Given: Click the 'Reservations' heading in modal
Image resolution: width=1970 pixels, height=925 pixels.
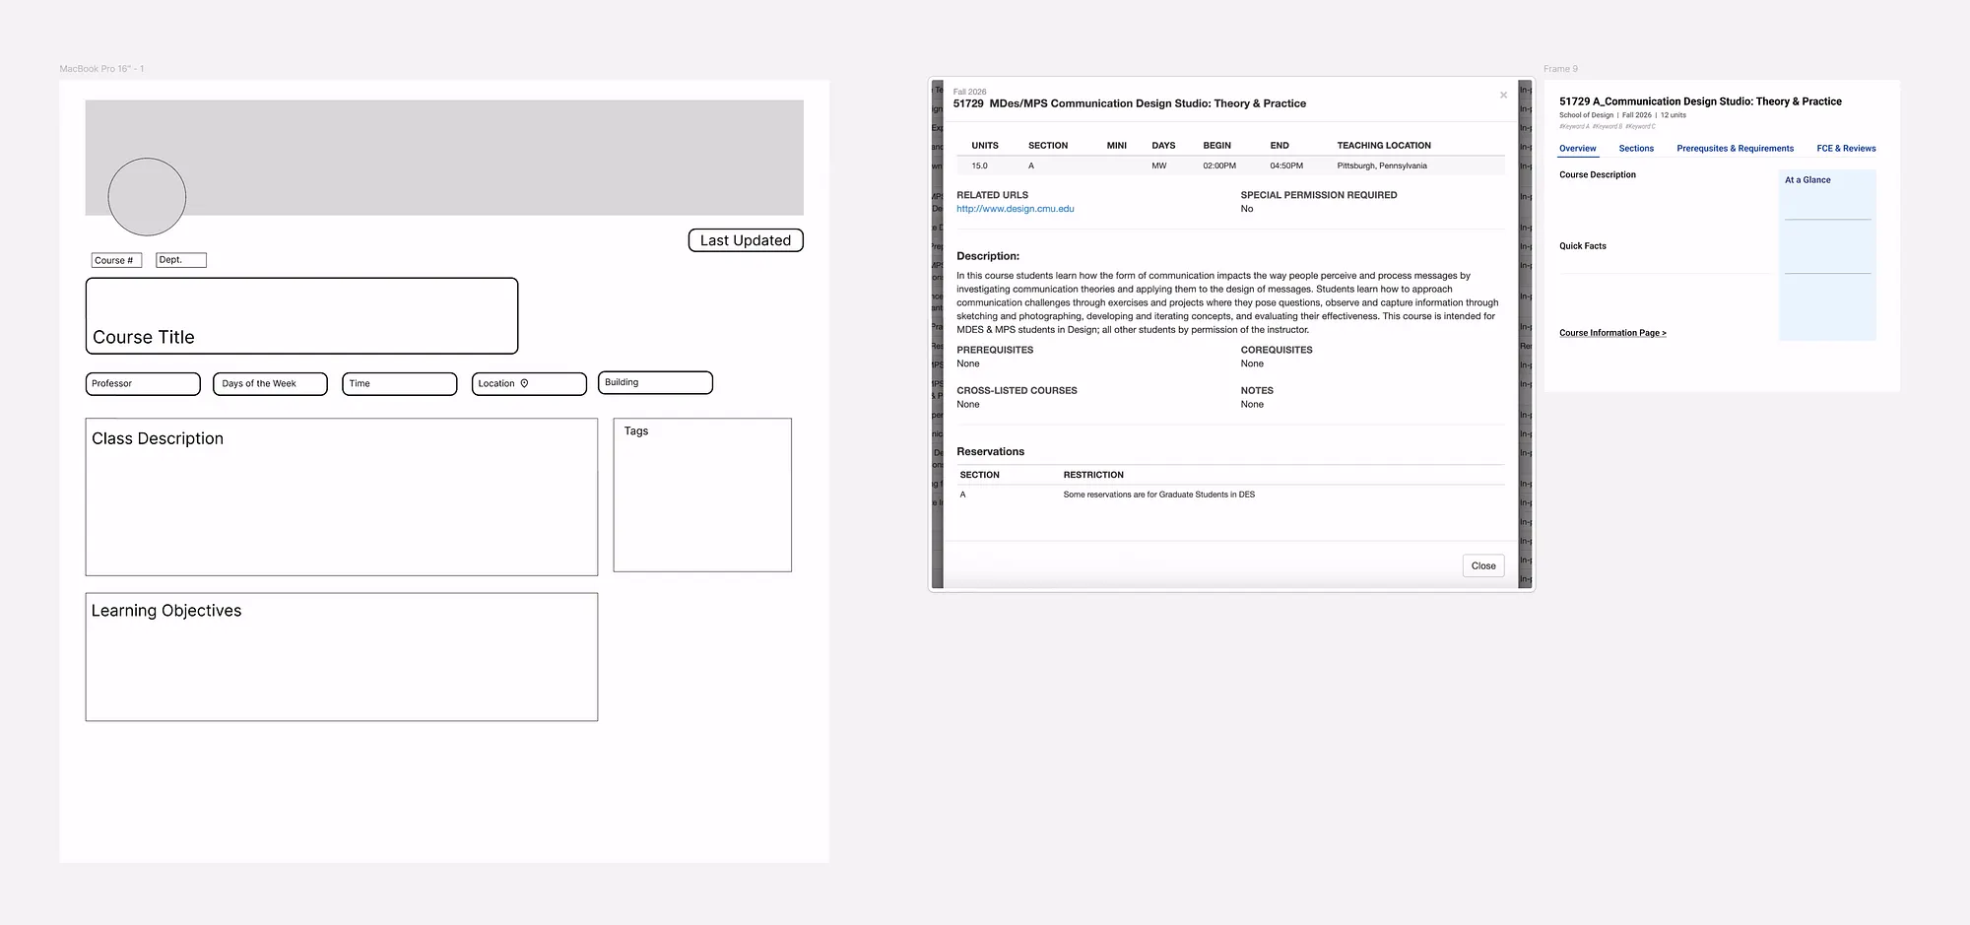Looking at the screenshot, I should (990, 451).
